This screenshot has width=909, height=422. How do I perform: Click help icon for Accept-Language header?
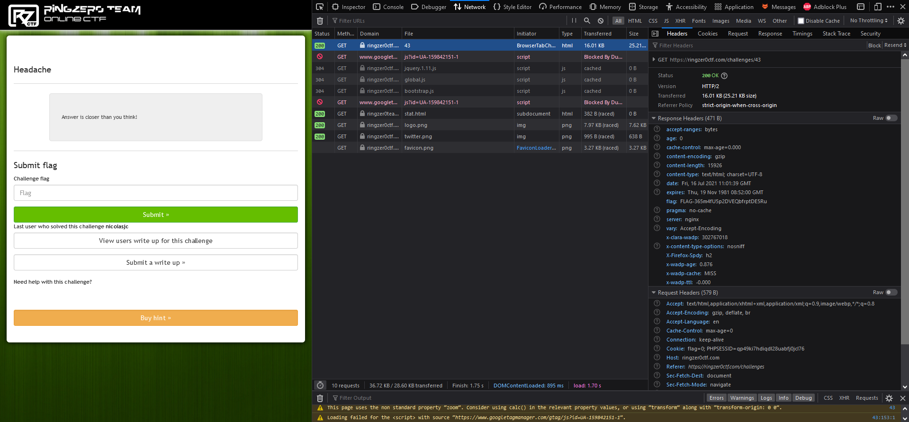657,322
